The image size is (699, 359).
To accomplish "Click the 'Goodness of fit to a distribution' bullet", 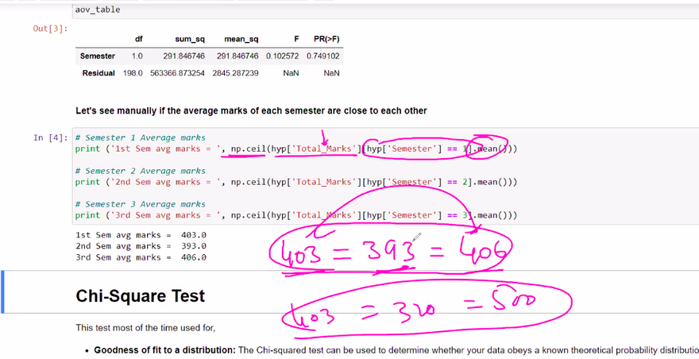I will [164, 349].
